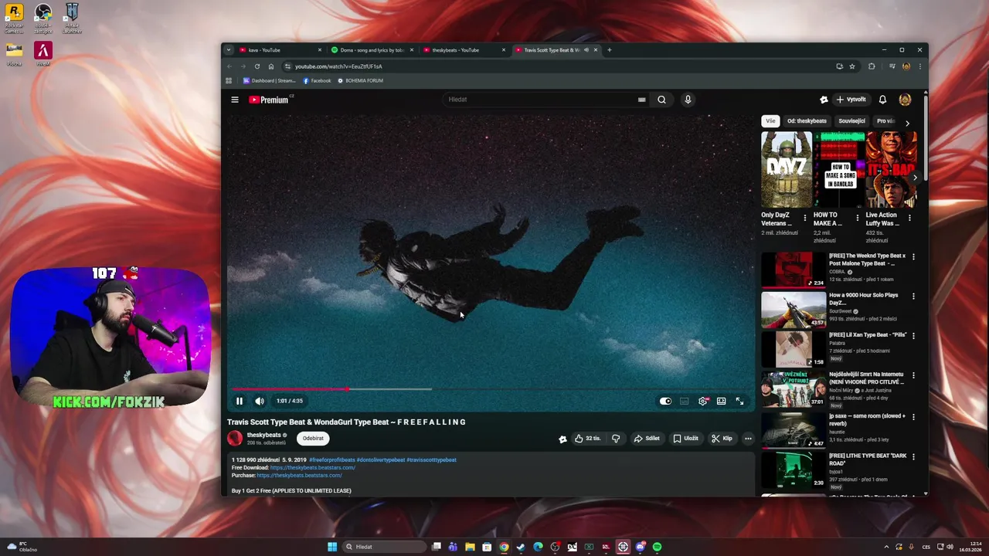Switch to theater mode in the player
Image resolution: width=989 pixels, height=556 pixels.
(x=721, y=401)
